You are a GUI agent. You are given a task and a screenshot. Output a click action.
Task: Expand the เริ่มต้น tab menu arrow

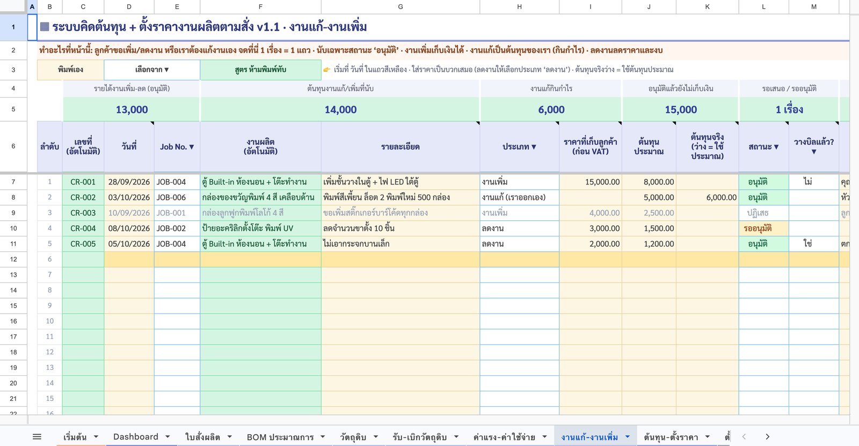tap(96, 437)
